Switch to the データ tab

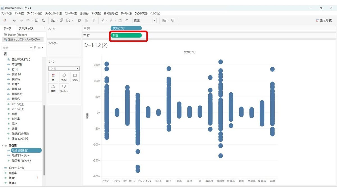8,28
